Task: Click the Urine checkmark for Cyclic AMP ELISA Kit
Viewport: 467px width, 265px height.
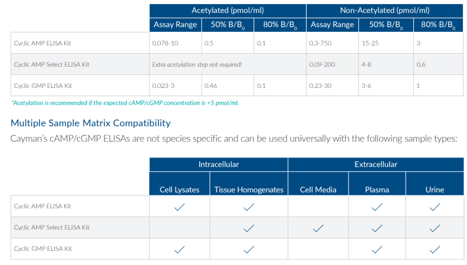Action: (x=435, y=207)
